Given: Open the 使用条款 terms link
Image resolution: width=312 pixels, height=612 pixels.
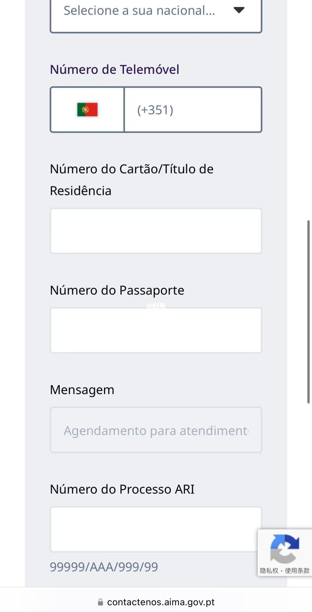Looking at the screenshot, I should 297,571.
